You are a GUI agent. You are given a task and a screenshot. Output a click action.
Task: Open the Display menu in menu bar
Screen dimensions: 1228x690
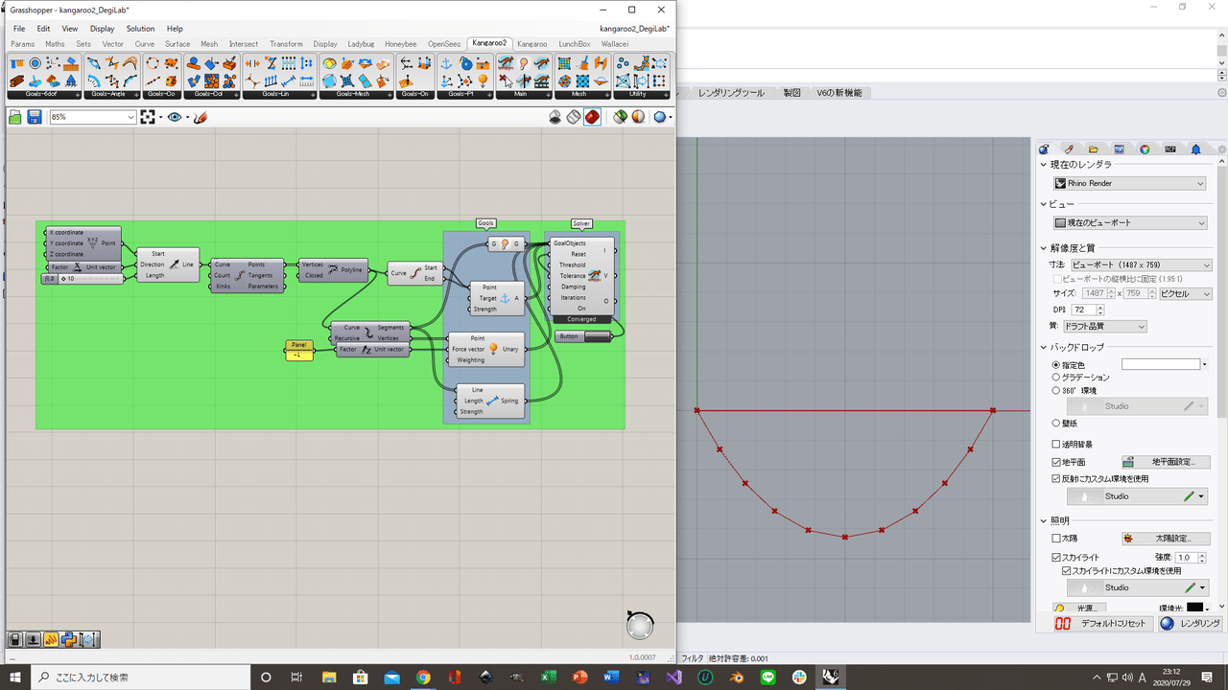[102, 29]
